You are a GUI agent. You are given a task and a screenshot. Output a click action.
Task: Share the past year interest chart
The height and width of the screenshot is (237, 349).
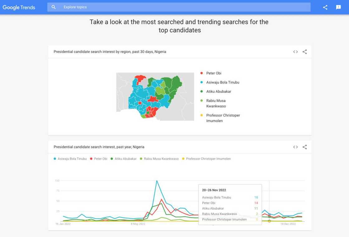304,147
